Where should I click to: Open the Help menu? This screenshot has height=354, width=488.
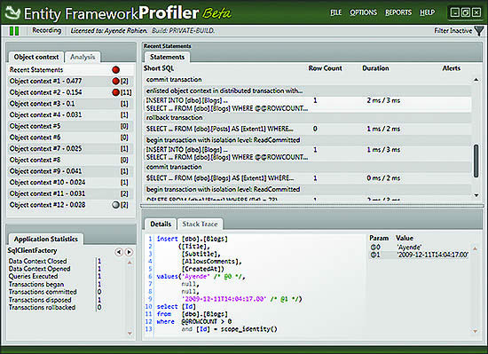click(427, 12)
